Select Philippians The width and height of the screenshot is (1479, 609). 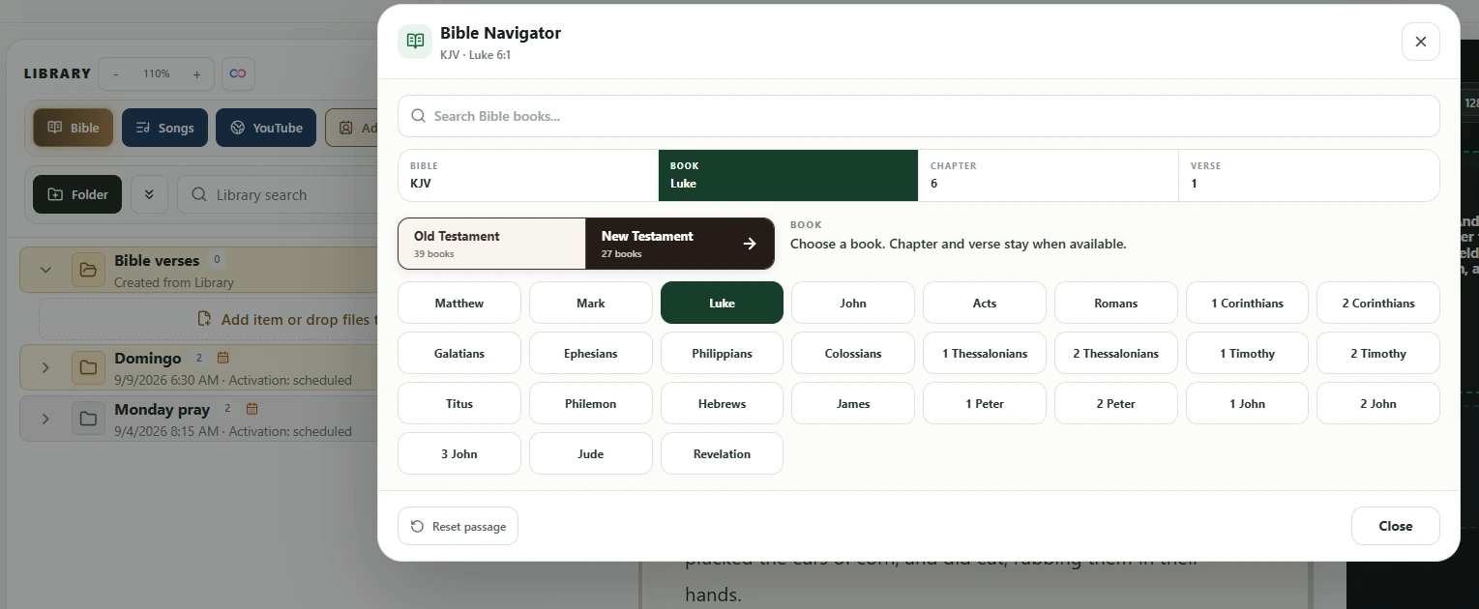(722, 353)
